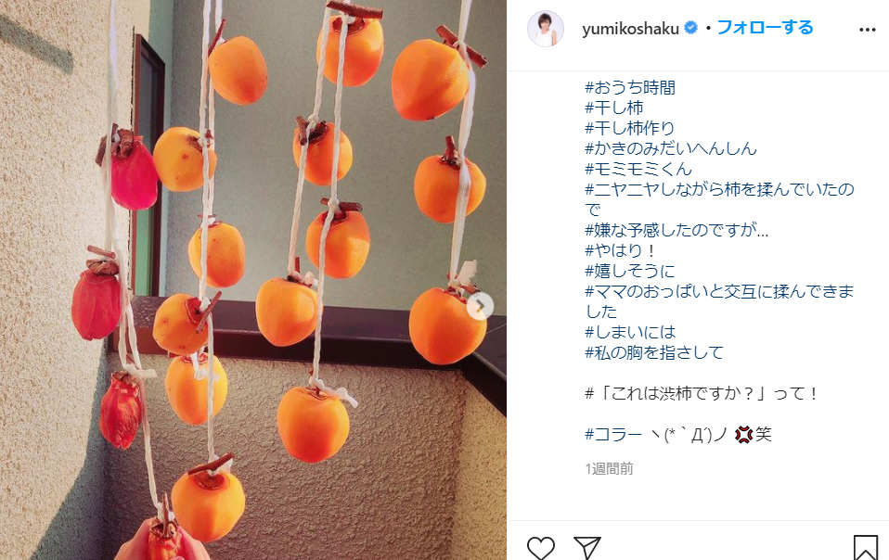This screenshot has height=560, width=889.
Task: Go to next photo with arrow
Action: point(480,306)
